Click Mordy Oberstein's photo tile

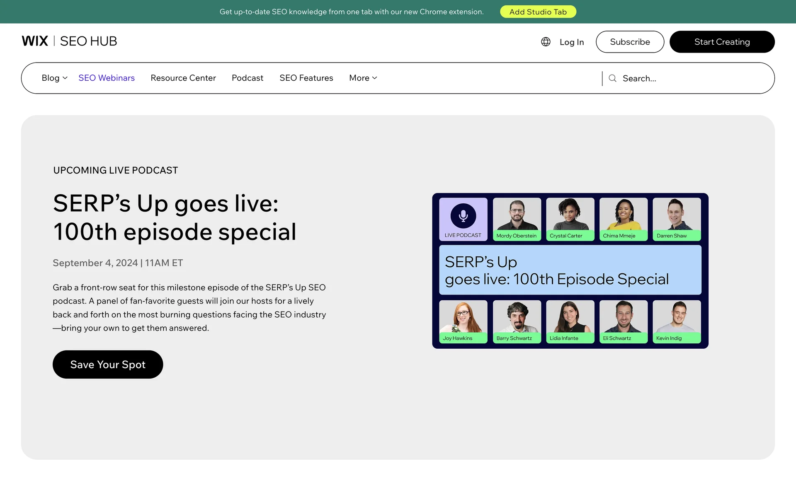point(517,219)
